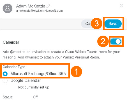Click the orange number 1 marker
127x101 pixels.
pyautogui.click(x=76, y=72)
